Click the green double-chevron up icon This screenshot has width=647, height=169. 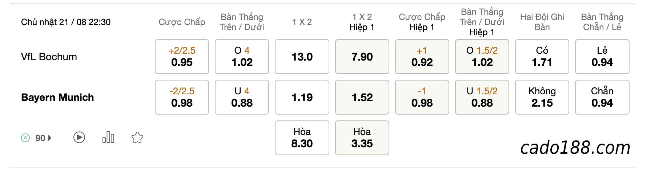(25, 138)
